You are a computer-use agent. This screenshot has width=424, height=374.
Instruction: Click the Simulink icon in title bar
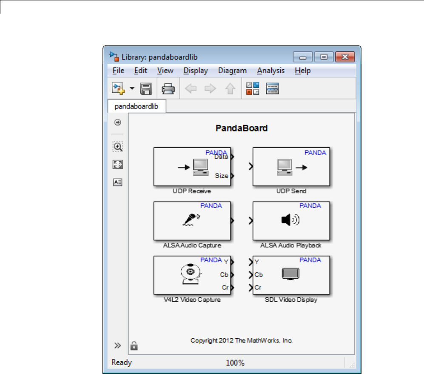(x=114, y=56)
